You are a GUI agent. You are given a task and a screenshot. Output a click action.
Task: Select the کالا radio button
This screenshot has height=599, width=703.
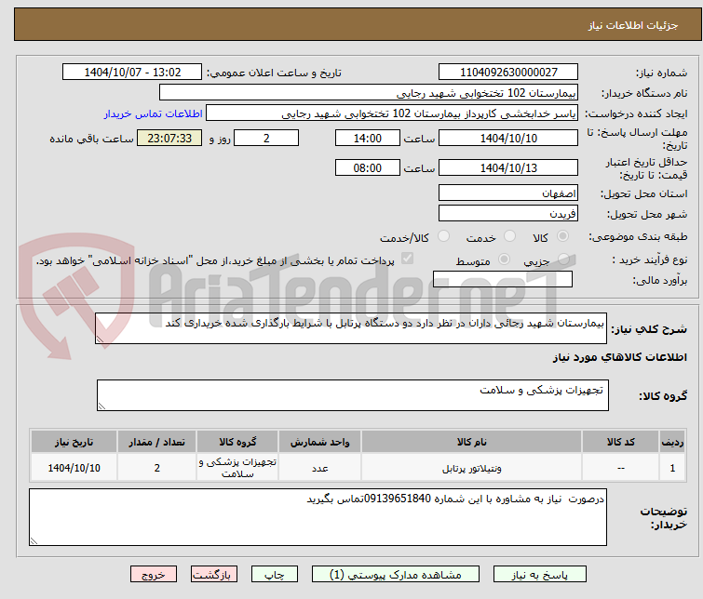[x=562, y=236]
